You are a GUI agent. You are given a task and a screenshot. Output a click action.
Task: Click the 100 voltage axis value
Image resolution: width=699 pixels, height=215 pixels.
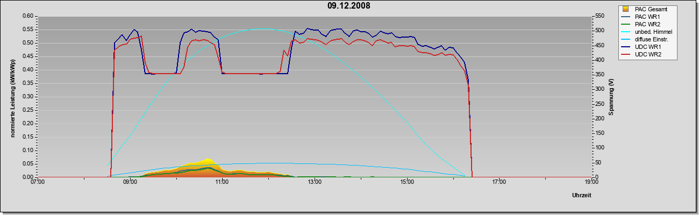(600, 148)
